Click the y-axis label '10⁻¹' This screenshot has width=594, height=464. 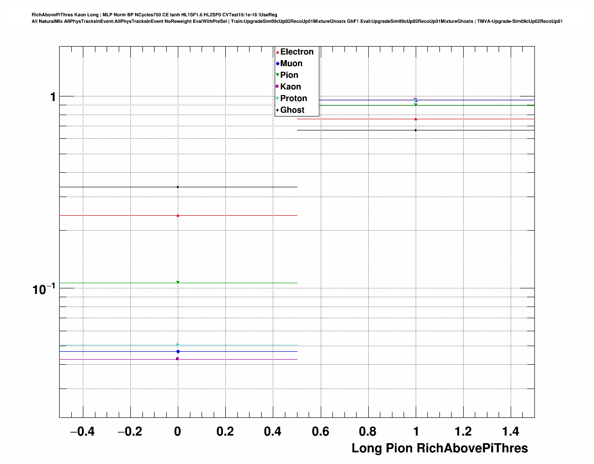pos(44,289)
